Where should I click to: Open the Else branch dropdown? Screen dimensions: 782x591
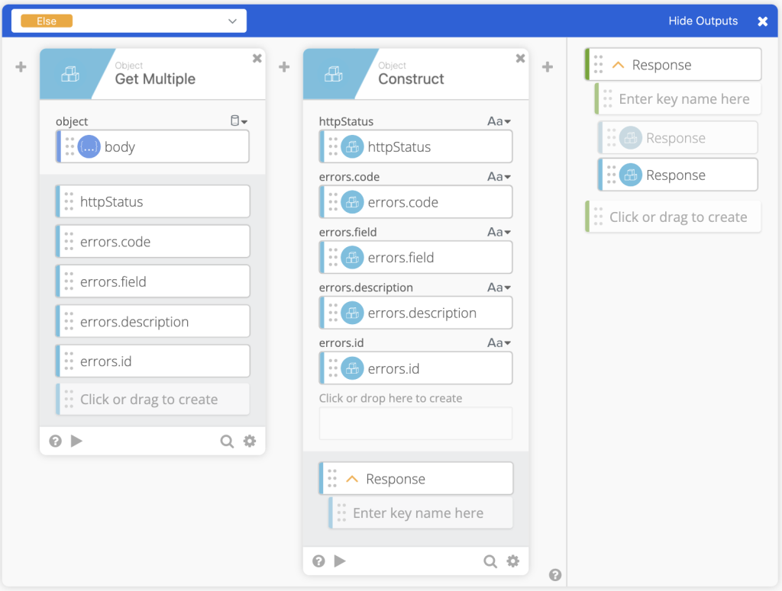(128, 21)
